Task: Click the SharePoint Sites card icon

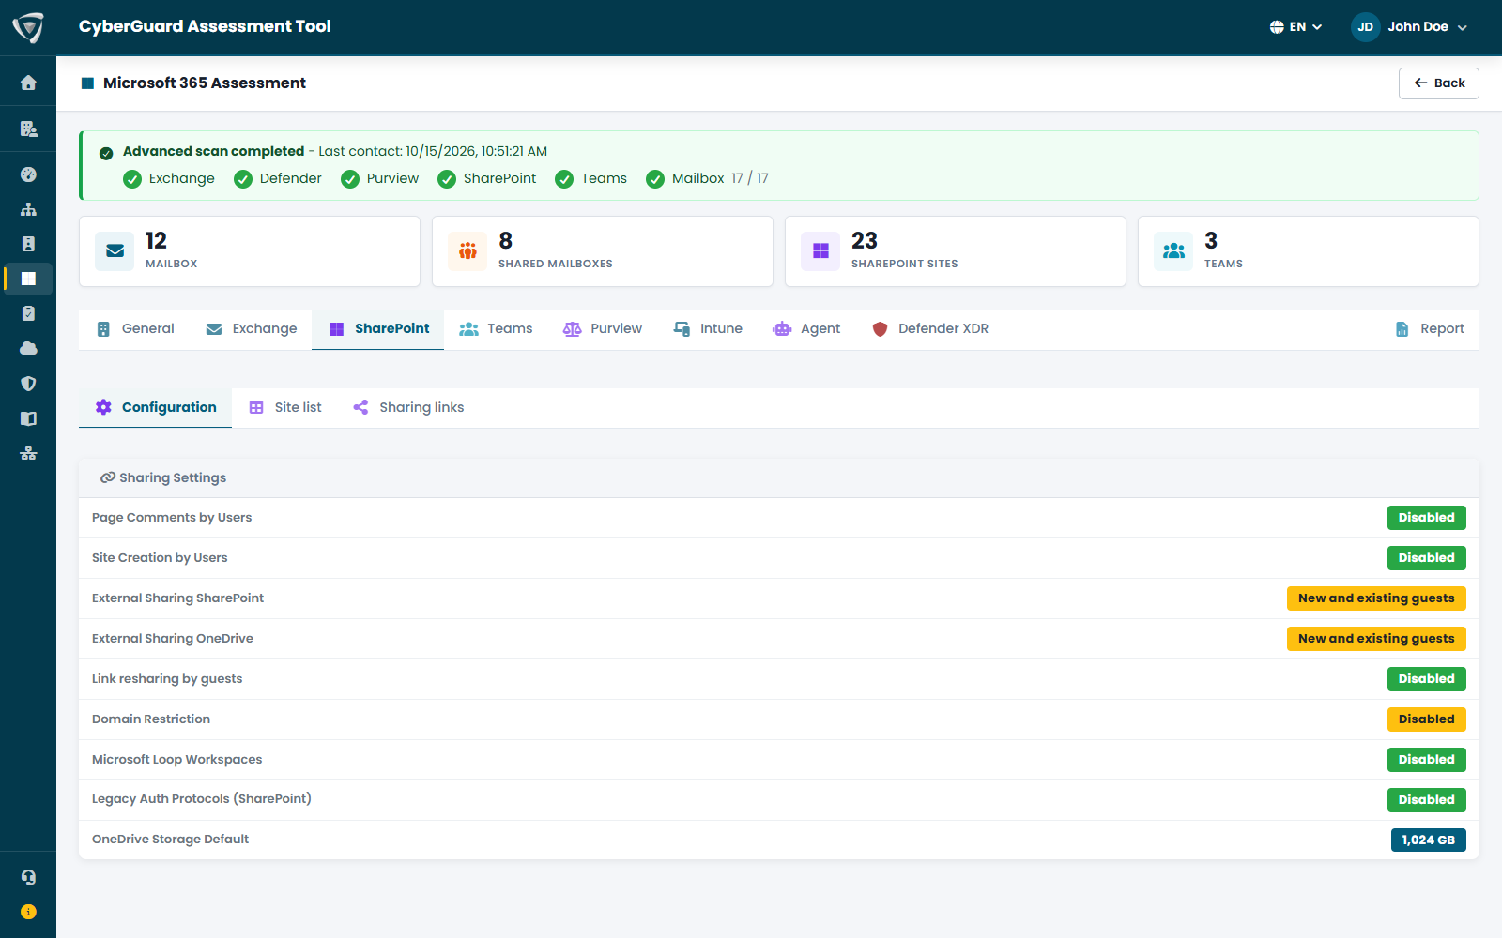Action: coord(820,251)
